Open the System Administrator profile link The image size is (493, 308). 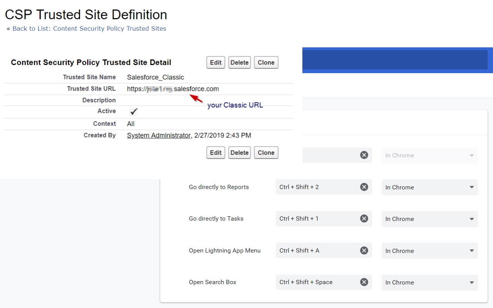pos(159,135)
